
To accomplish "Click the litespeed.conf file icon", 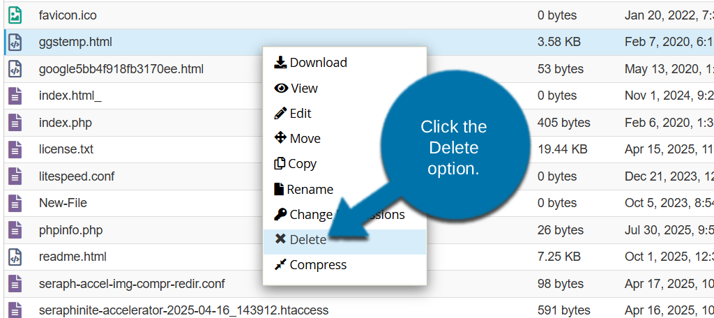I will point(15,176).
